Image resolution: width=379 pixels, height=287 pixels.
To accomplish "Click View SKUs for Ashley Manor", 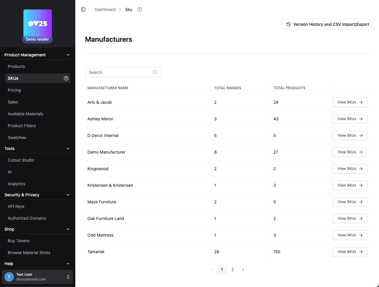I will pyautogui.click(x=350, y=119).
